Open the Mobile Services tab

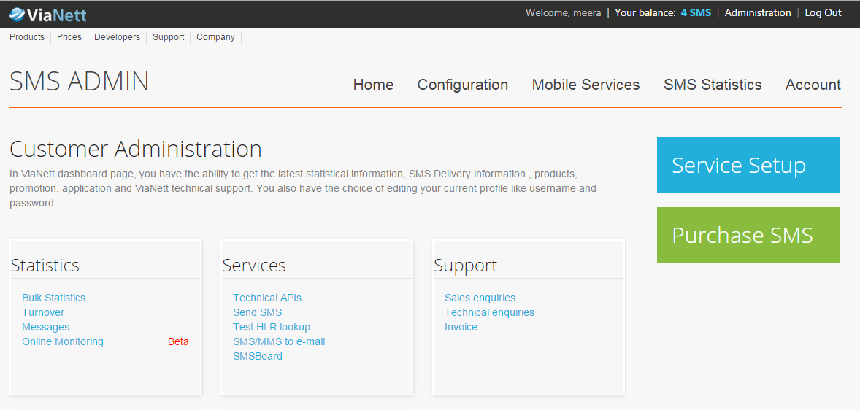click(586, 85)
